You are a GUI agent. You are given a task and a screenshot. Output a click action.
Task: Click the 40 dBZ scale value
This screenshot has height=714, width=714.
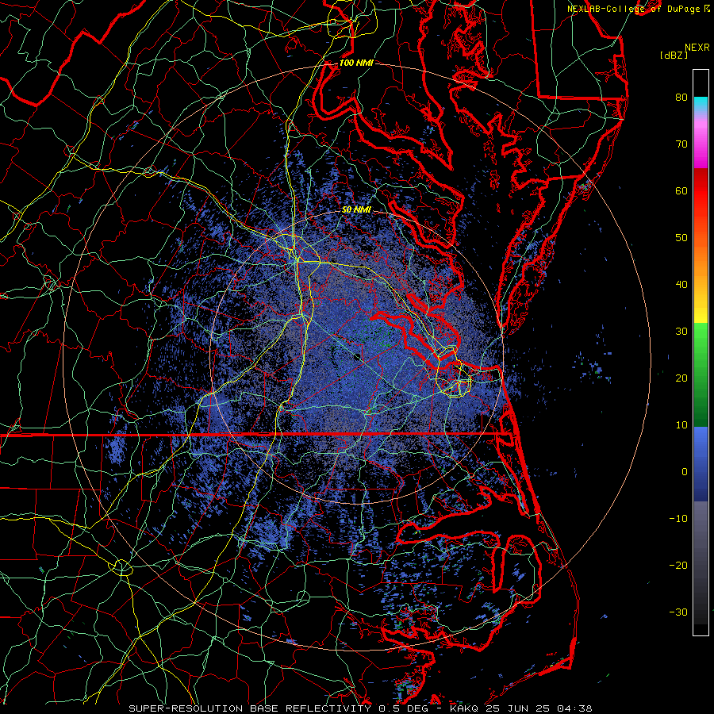(x=681, y=285)
